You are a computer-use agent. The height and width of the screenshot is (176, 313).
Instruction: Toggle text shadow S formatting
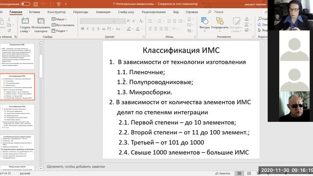(x=98, y=29)
